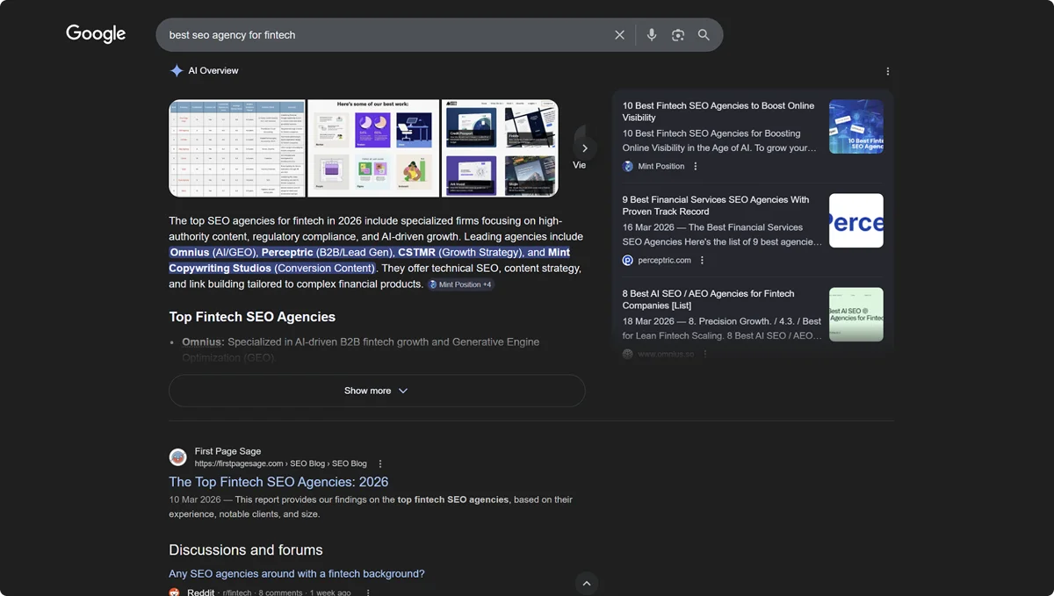Expand the Show more AI Overview section

(376, 391)
